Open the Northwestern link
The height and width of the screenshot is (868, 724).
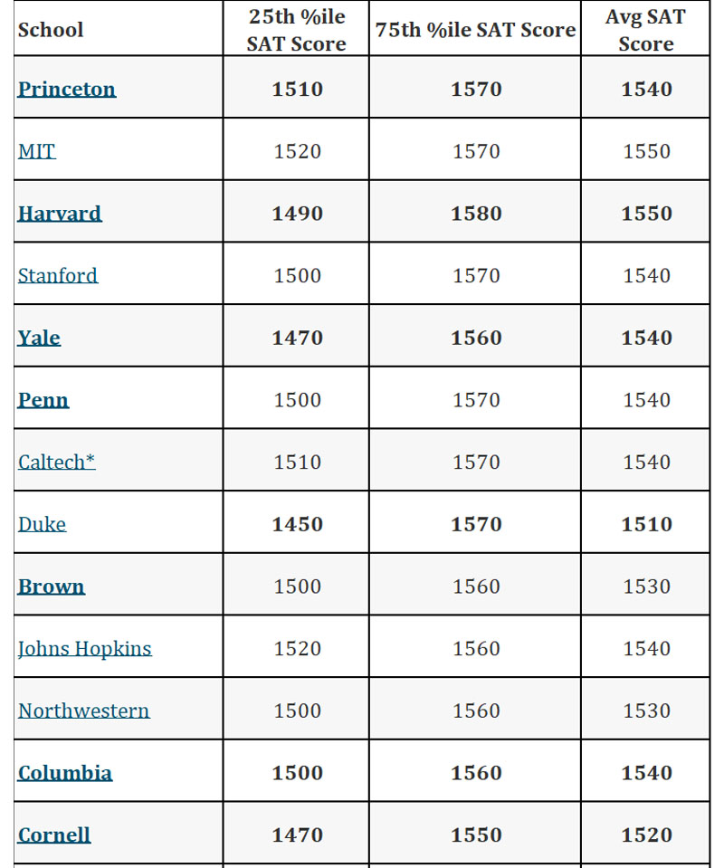[x=84, y=711]
